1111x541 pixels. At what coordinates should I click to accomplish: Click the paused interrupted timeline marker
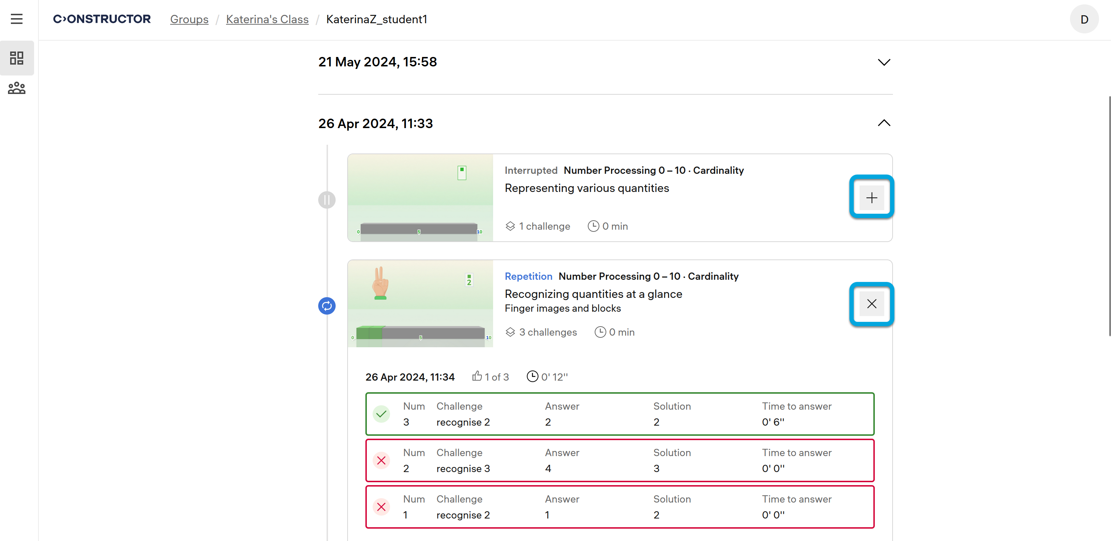(327, 200)
